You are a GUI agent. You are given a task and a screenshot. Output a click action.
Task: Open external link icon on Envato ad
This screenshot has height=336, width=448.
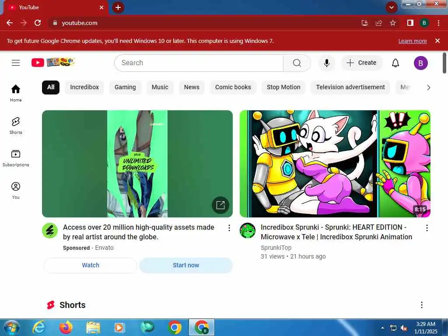pyautogui.click(x=220, y=205)
